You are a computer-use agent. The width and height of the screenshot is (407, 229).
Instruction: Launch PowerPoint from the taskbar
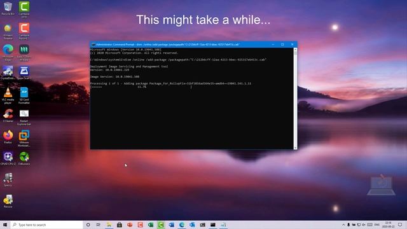click(x=130, y=225)
